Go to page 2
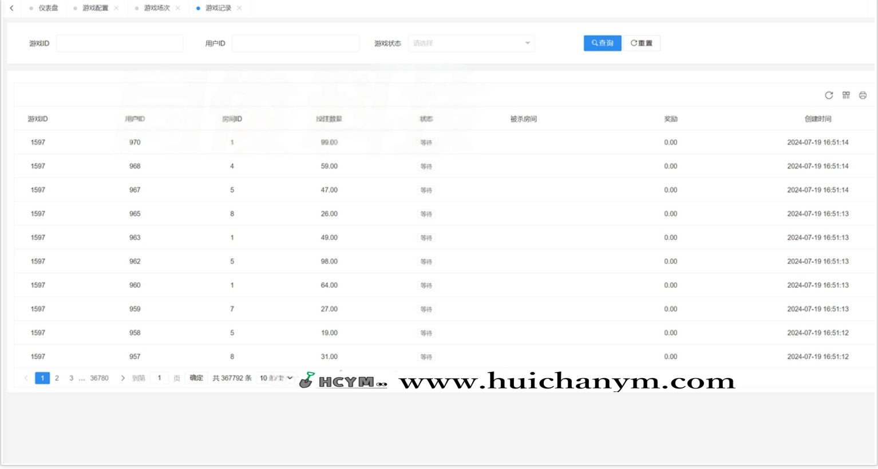Screen dimensions: 878x469 (x=57, y=378)
